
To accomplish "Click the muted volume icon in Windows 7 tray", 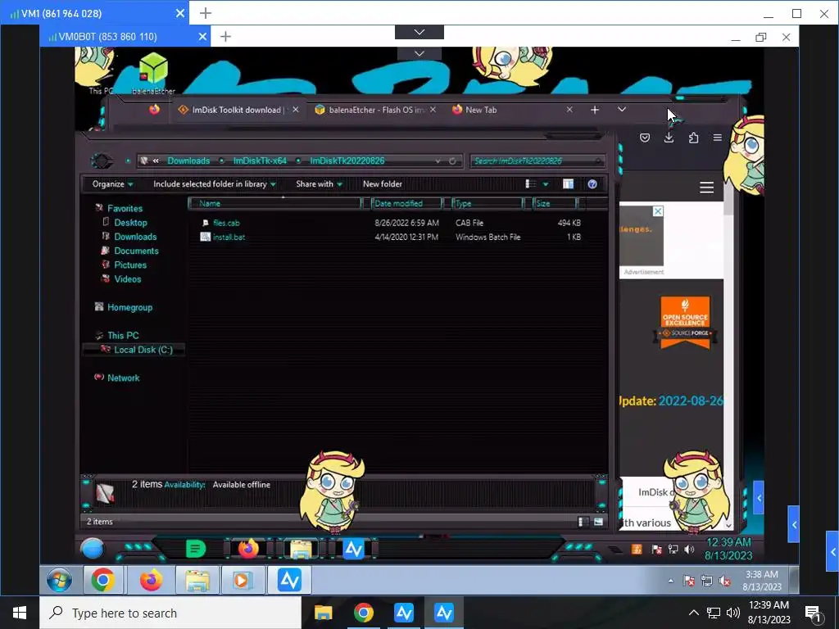I will pyautogui.click(x=725, y=581).
